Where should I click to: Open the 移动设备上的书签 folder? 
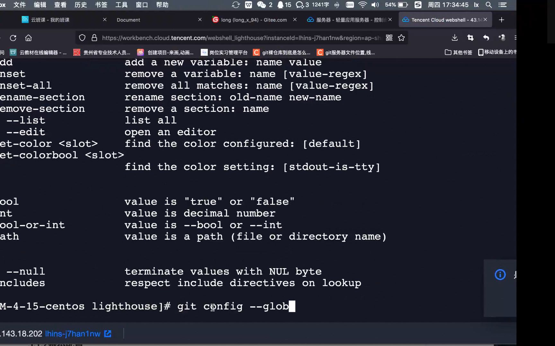click(x=497, y=52)
